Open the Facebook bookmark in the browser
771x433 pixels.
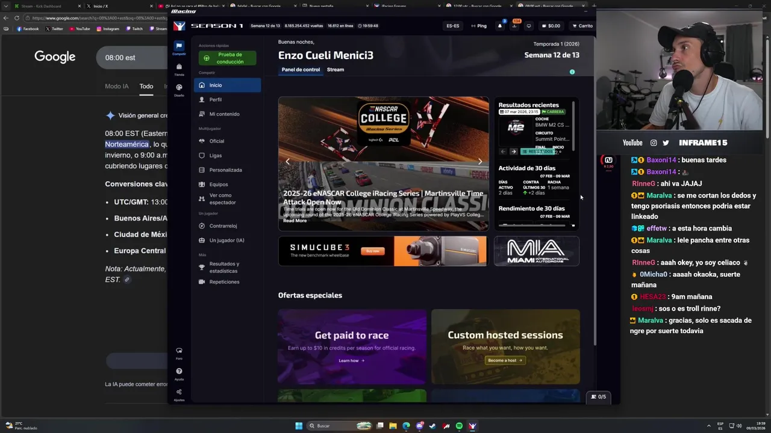(28, 29)
